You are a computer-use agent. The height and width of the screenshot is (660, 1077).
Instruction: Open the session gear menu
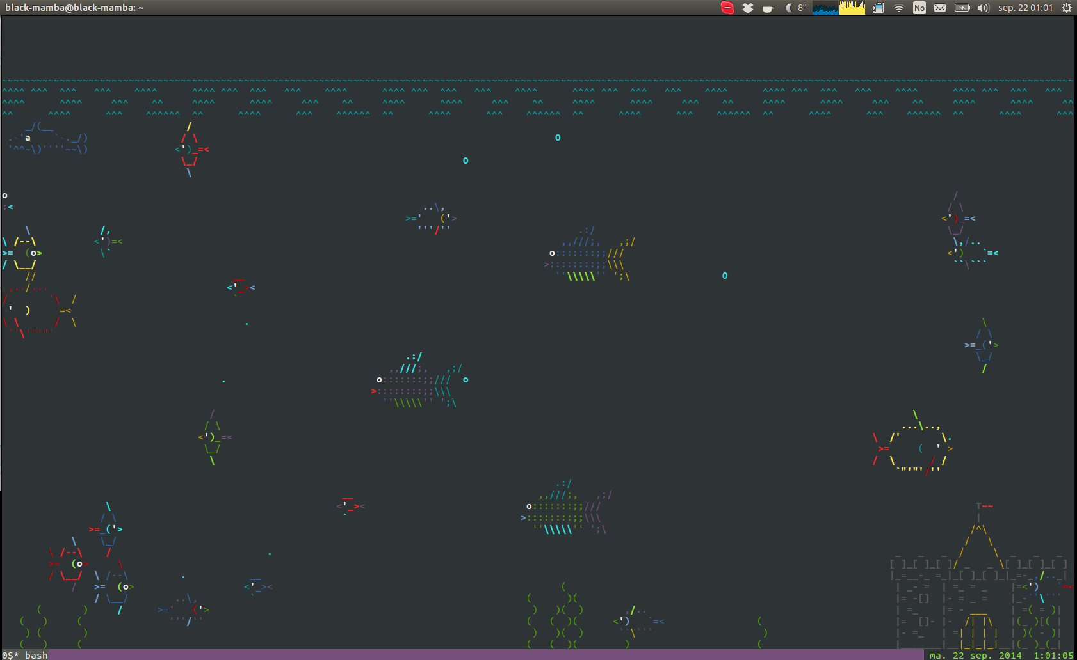pos(1066,8)
